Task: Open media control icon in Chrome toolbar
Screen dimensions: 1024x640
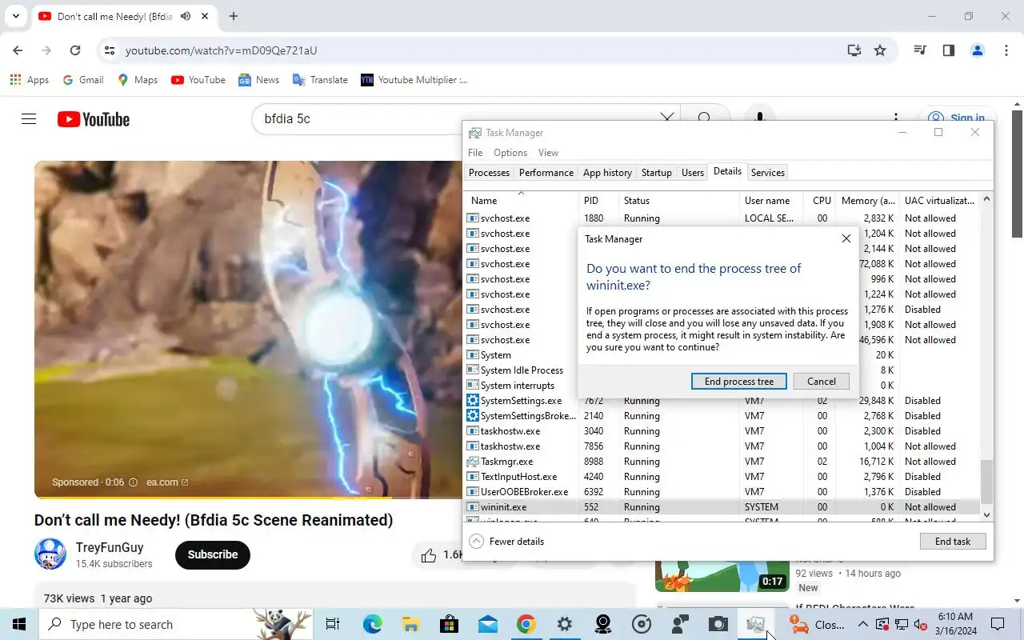Action: click(920, 50)
